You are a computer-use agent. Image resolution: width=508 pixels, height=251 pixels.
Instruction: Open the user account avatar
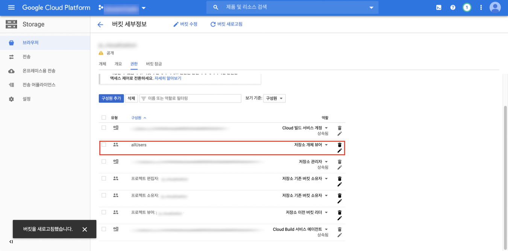pyautogui.click(x=495, y=8)
